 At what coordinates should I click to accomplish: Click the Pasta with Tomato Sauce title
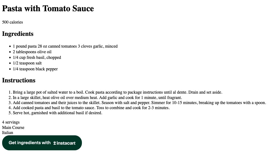[48, 9]
